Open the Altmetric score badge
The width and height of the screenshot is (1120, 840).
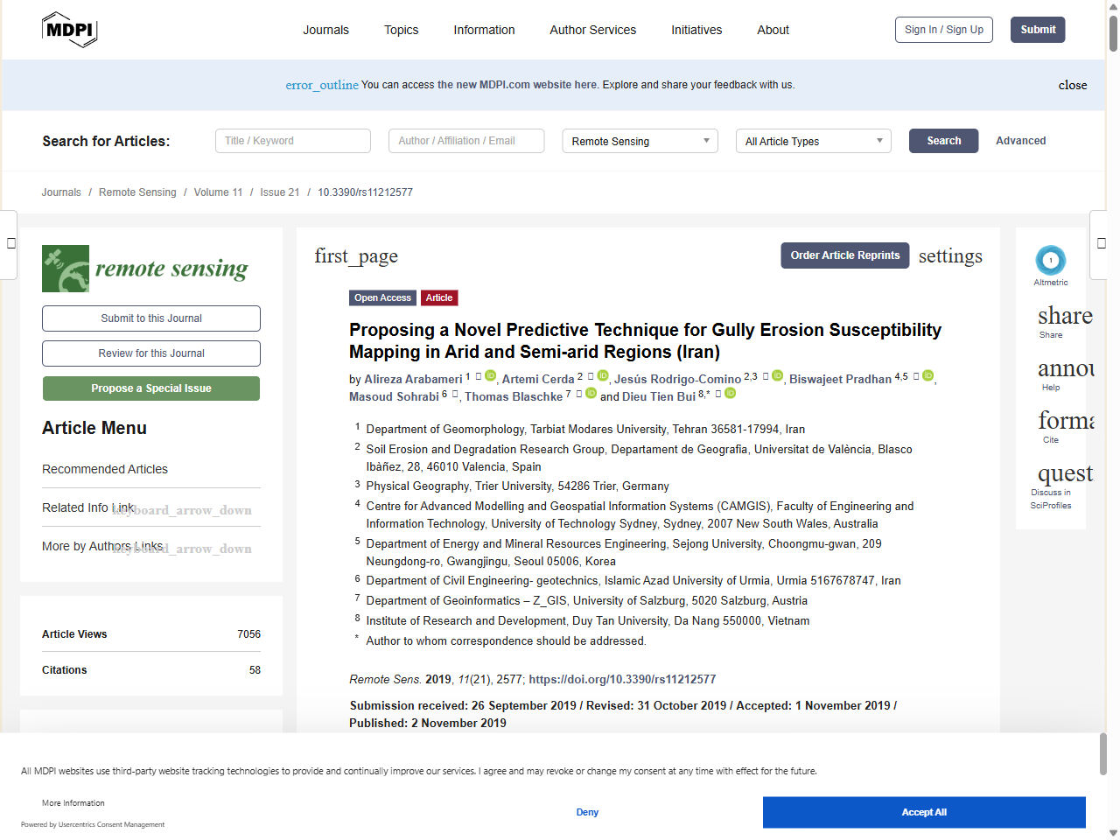click(x=1050, y=260)
